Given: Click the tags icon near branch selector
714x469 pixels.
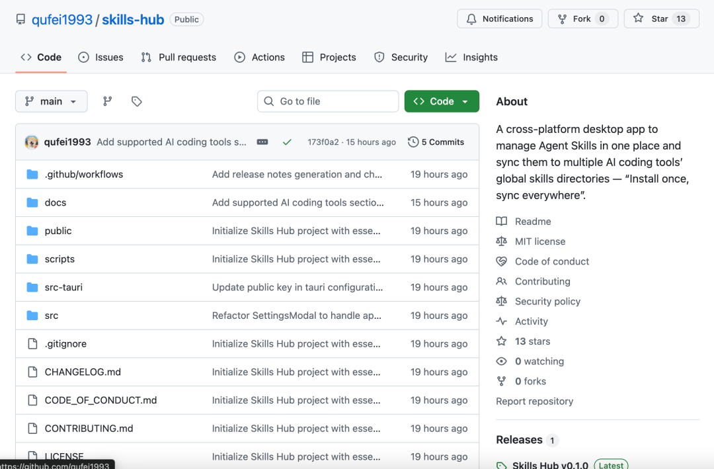Looking at the screenshot, I should [137, 101].
